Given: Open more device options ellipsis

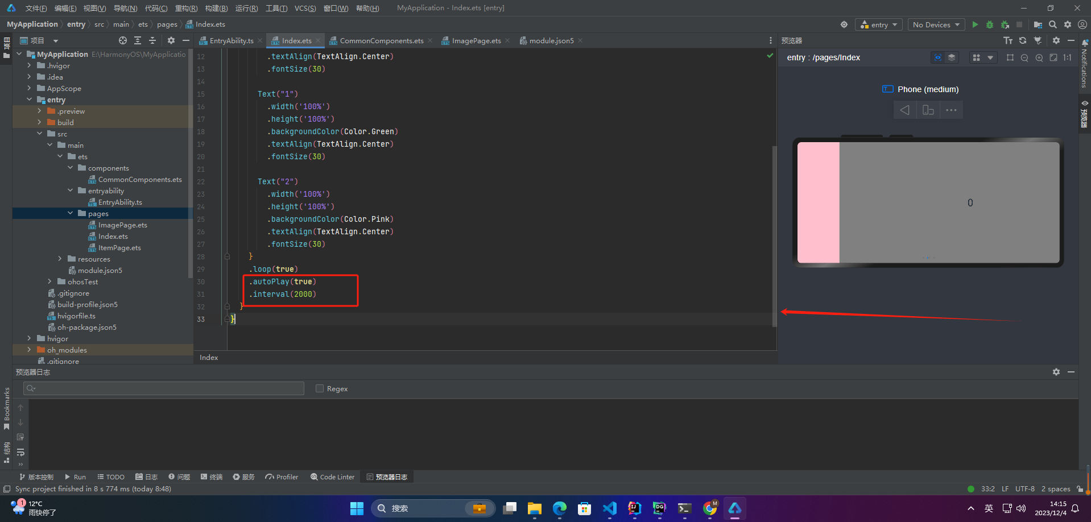Looking at the screenshot, I should click(951, 110).
